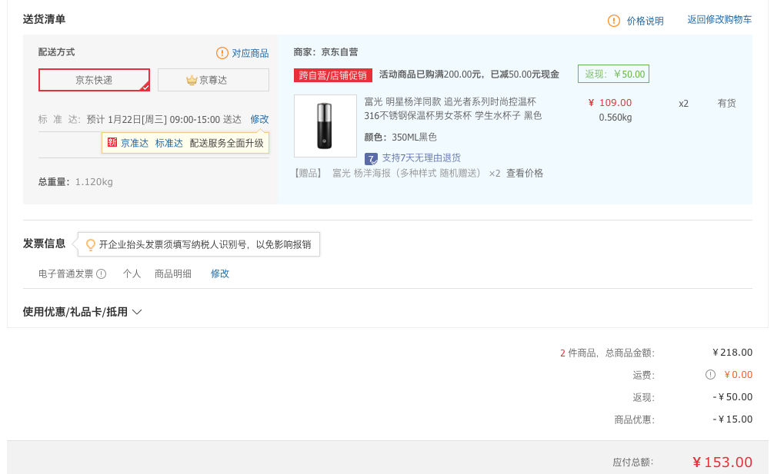
Task: Open the thermos cup product thumbnail
Action: click(x=325, y=126)
